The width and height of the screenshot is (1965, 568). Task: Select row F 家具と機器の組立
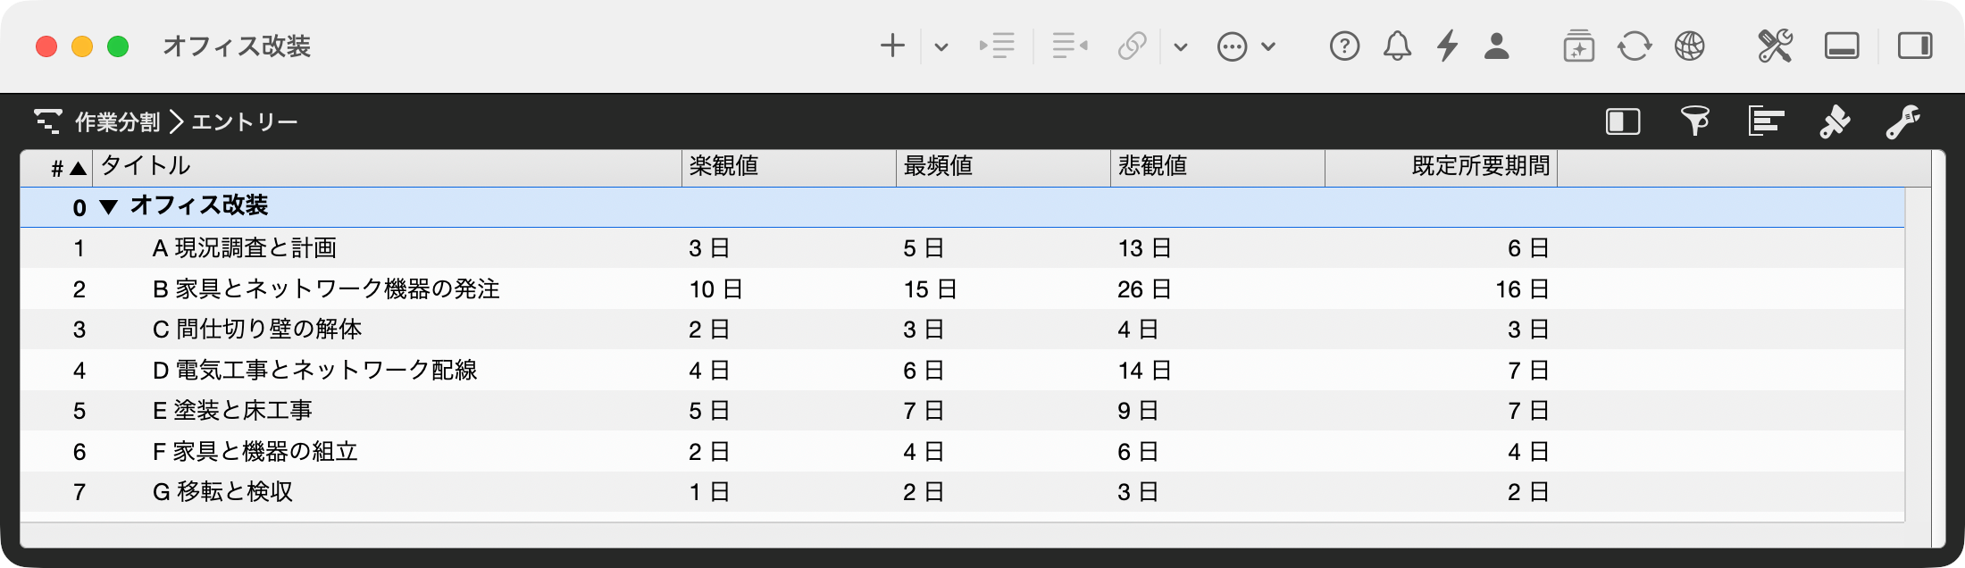tap(962, 451)
